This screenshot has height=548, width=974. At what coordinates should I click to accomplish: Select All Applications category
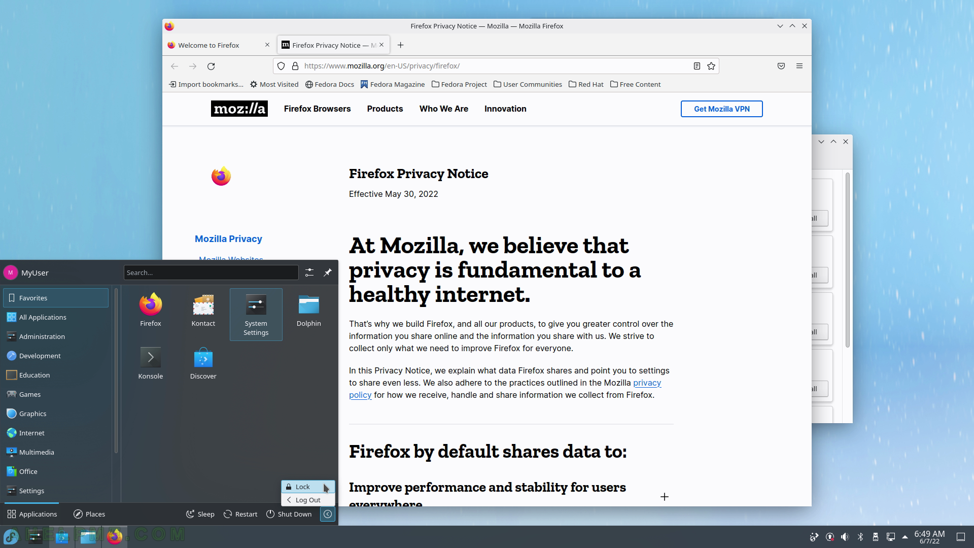click(56, 317)
